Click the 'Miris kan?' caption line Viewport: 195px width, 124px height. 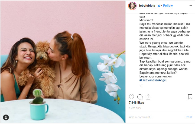click(x=146, y=20)
